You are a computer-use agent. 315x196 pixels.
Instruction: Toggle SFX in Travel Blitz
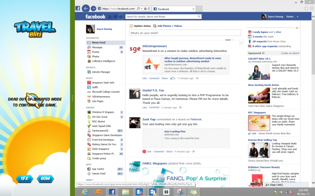(x=24, y=179)
